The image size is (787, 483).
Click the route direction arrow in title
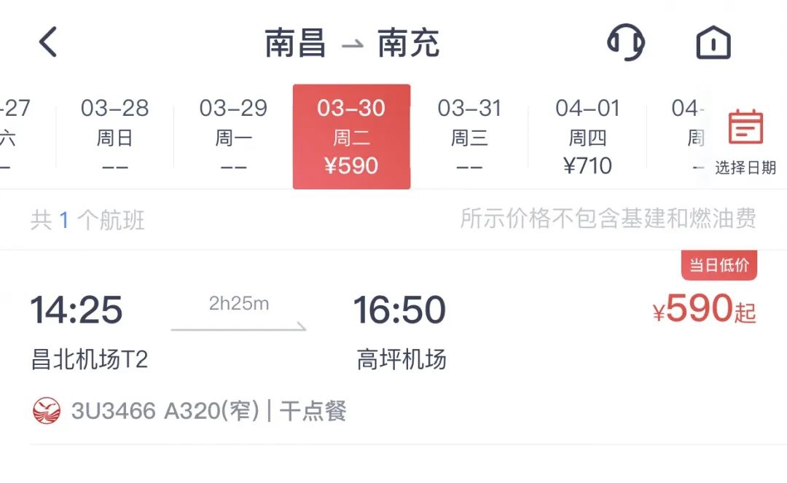point(353,44)
